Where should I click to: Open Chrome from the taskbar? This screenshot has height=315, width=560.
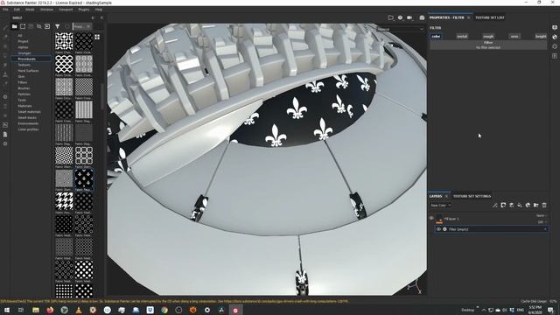click(x=164, y=310)
